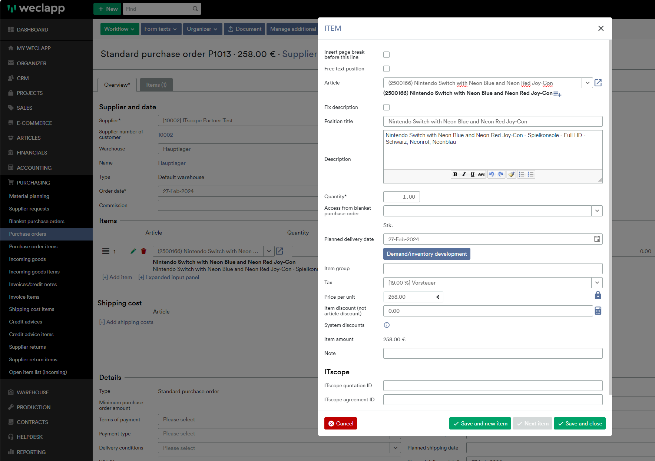Click the Note input field

click(493, 354)
